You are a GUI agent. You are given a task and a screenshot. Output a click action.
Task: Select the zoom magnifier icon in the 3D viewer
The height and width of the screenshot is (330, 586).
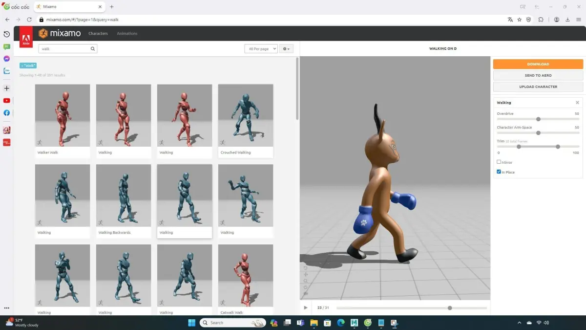pyautogui.click(x=306, y=281)
